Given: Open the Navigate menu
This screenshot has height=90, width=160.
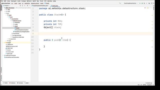Looking at the screenshot, I should (x=14, y=1).
